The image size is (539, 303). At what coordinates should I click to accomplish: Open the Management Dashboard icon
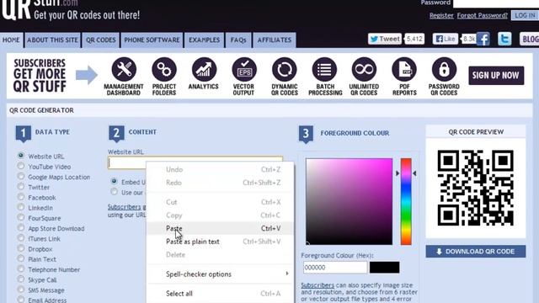click(x=124, y=70)
